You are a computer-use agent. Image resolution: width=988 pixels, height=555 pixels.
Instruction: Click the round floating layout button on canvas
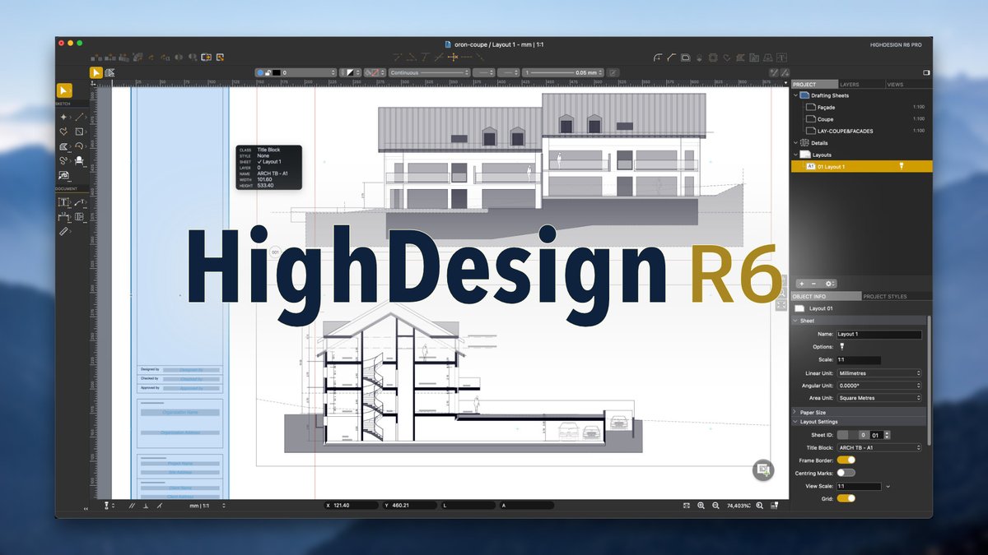click(x=763, y=470)
